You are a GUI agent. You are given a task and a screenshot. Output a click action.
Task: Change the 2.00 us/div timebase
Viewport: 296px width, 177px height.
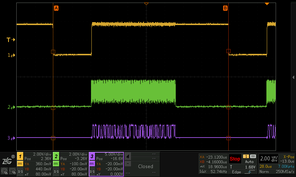pyautogui.click(x=269, y=159)
